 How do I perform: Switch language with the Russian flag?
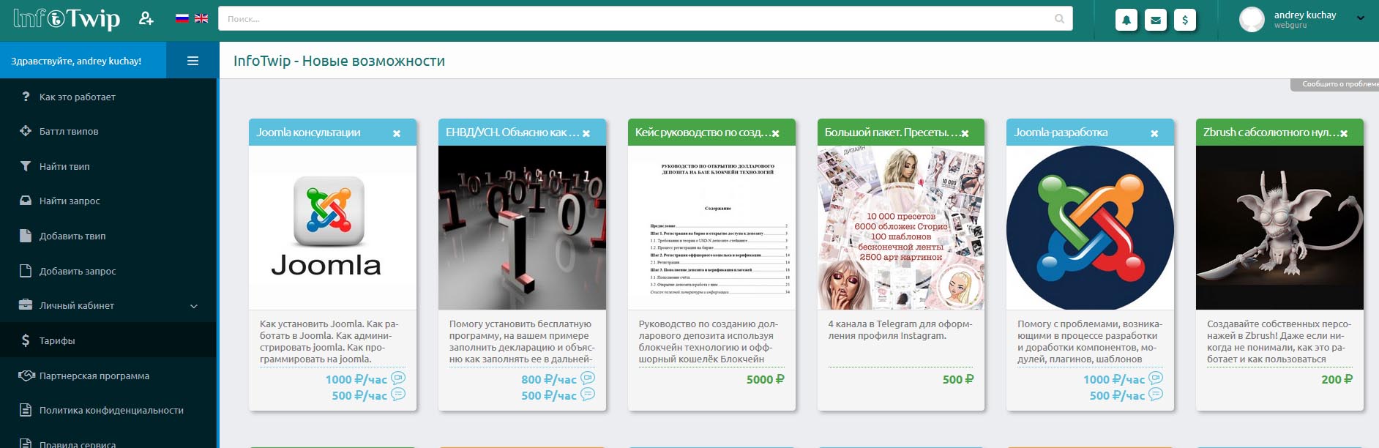(182, 19)
